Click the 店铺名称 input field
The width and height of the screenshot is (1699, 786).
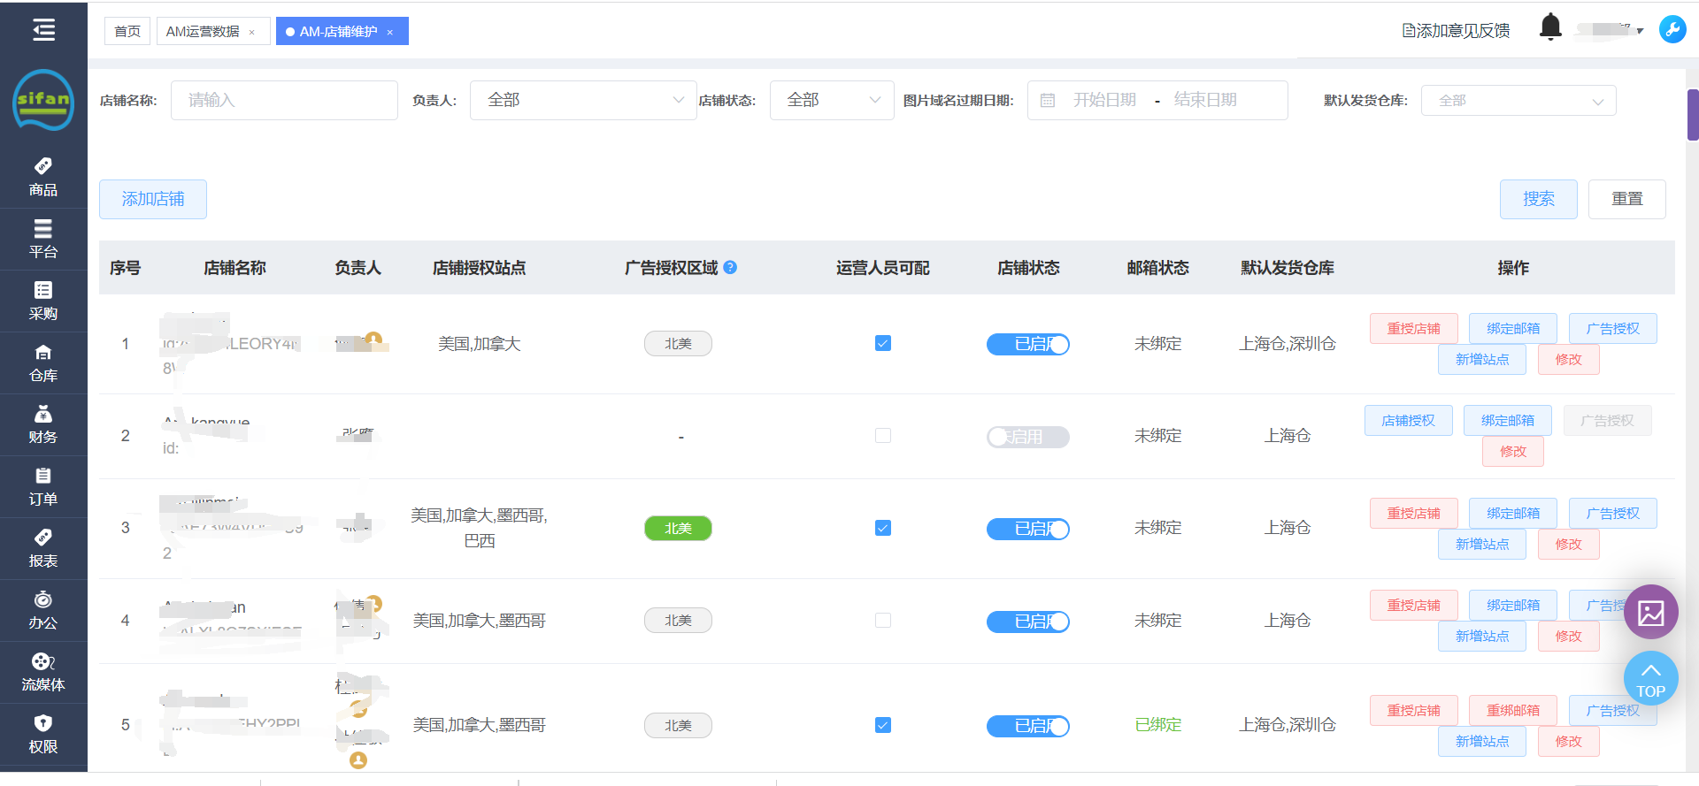click(x=283, y=100)
